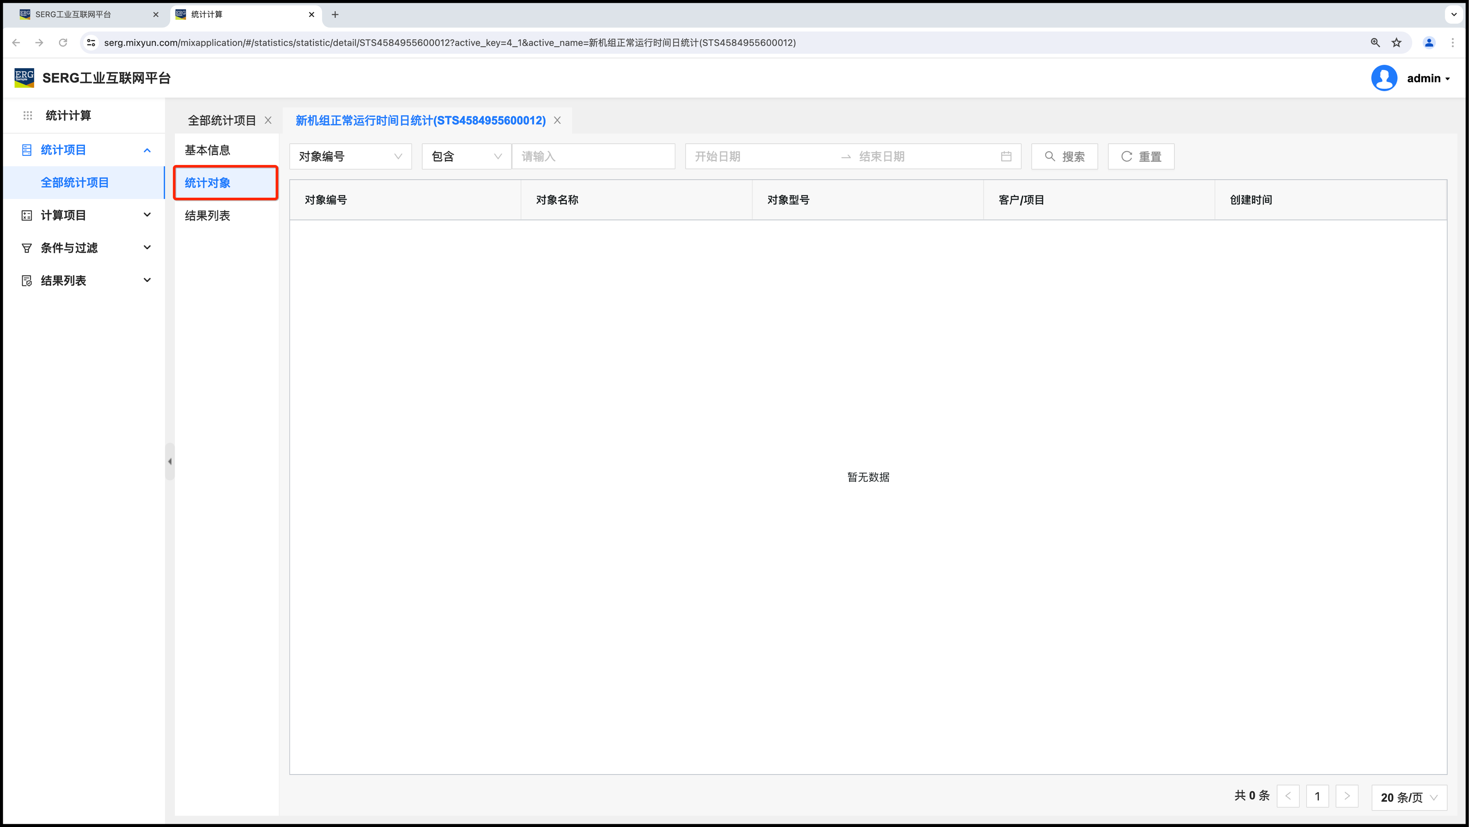Switch to the 基本信息 section
Image resolution: width=1469 pixels, height=827 pixels.
tap(208, 150)
